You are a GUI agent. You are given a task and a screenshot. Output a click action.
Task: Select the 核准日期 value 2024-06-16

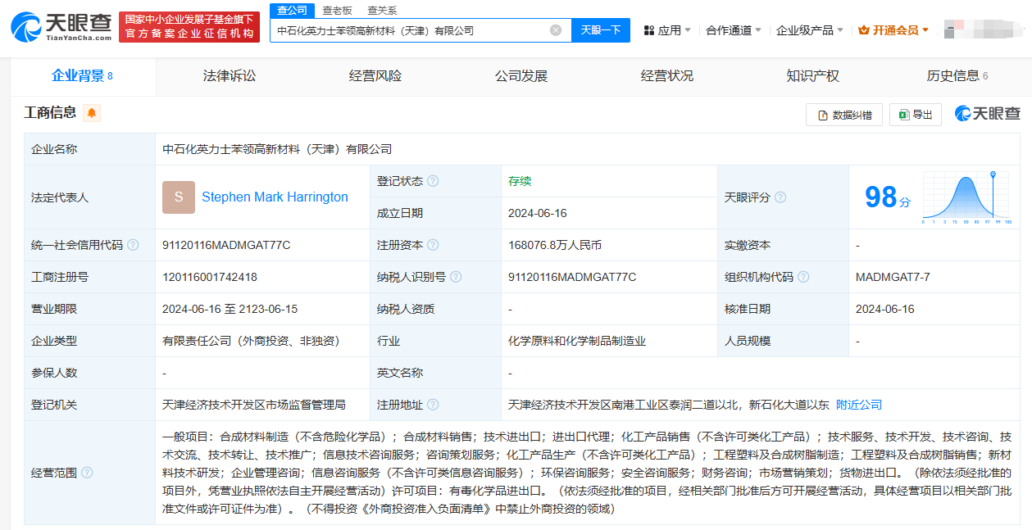point(885,309)
